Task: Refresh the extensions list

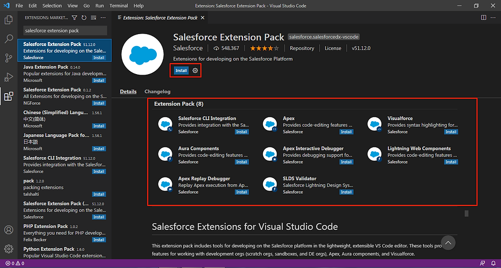Action: [x=84, y=18]
